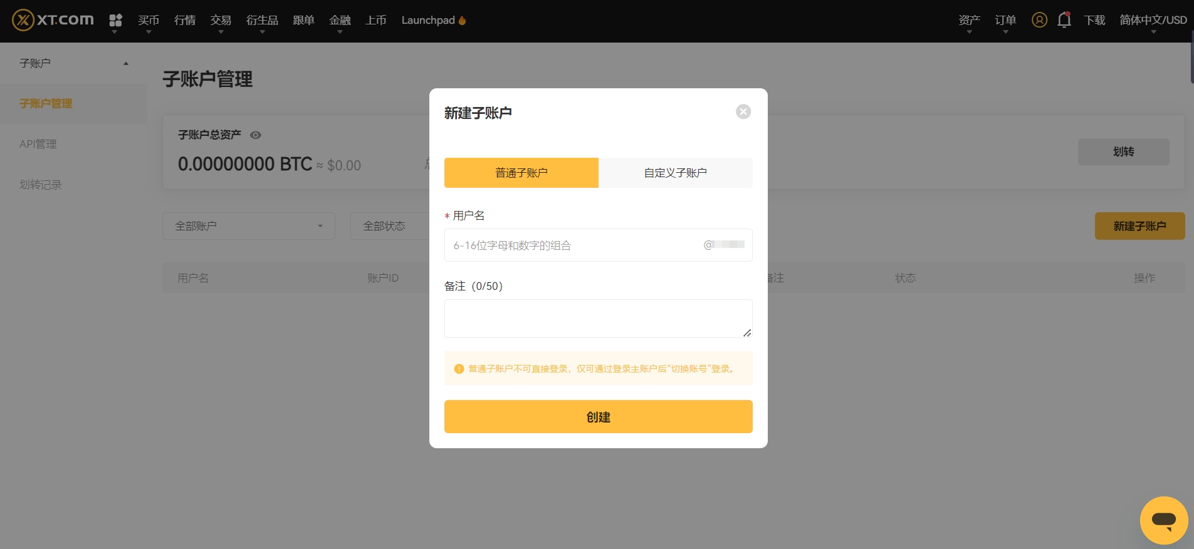The image size is (1194, 549).
Task: Click the XT.com logo
Action: click(53, 20)
